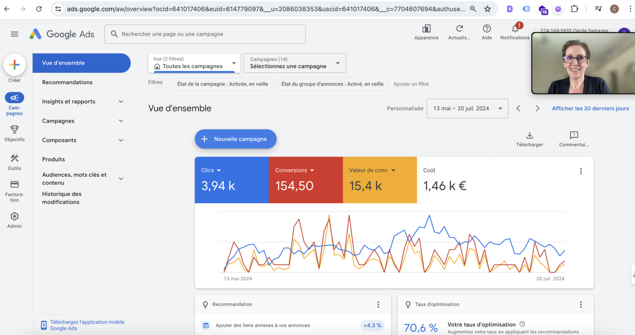Click the mobile app phone icon
The image size is (635, 335).
pyautogui.click(x=44, y=325)
